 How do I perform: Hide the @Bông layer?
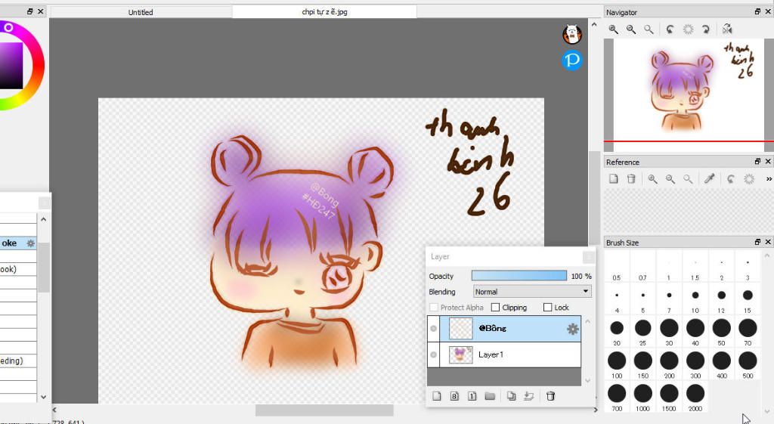pyautogui.click(x=433, y=329)
